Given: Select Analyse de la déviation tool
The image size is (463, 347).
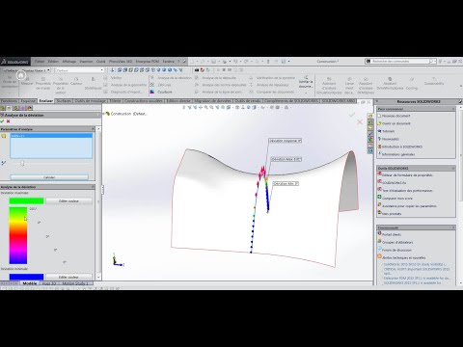Looking at the screenshot, I should (171, 78).
